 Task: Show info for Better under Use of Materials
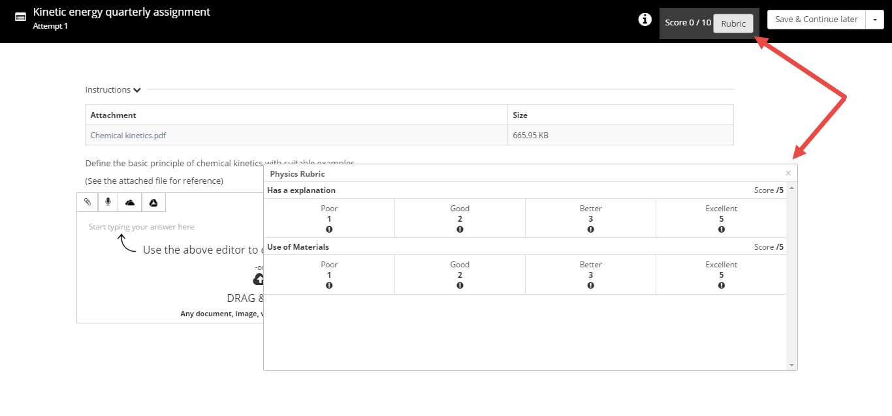pos(590,286)
